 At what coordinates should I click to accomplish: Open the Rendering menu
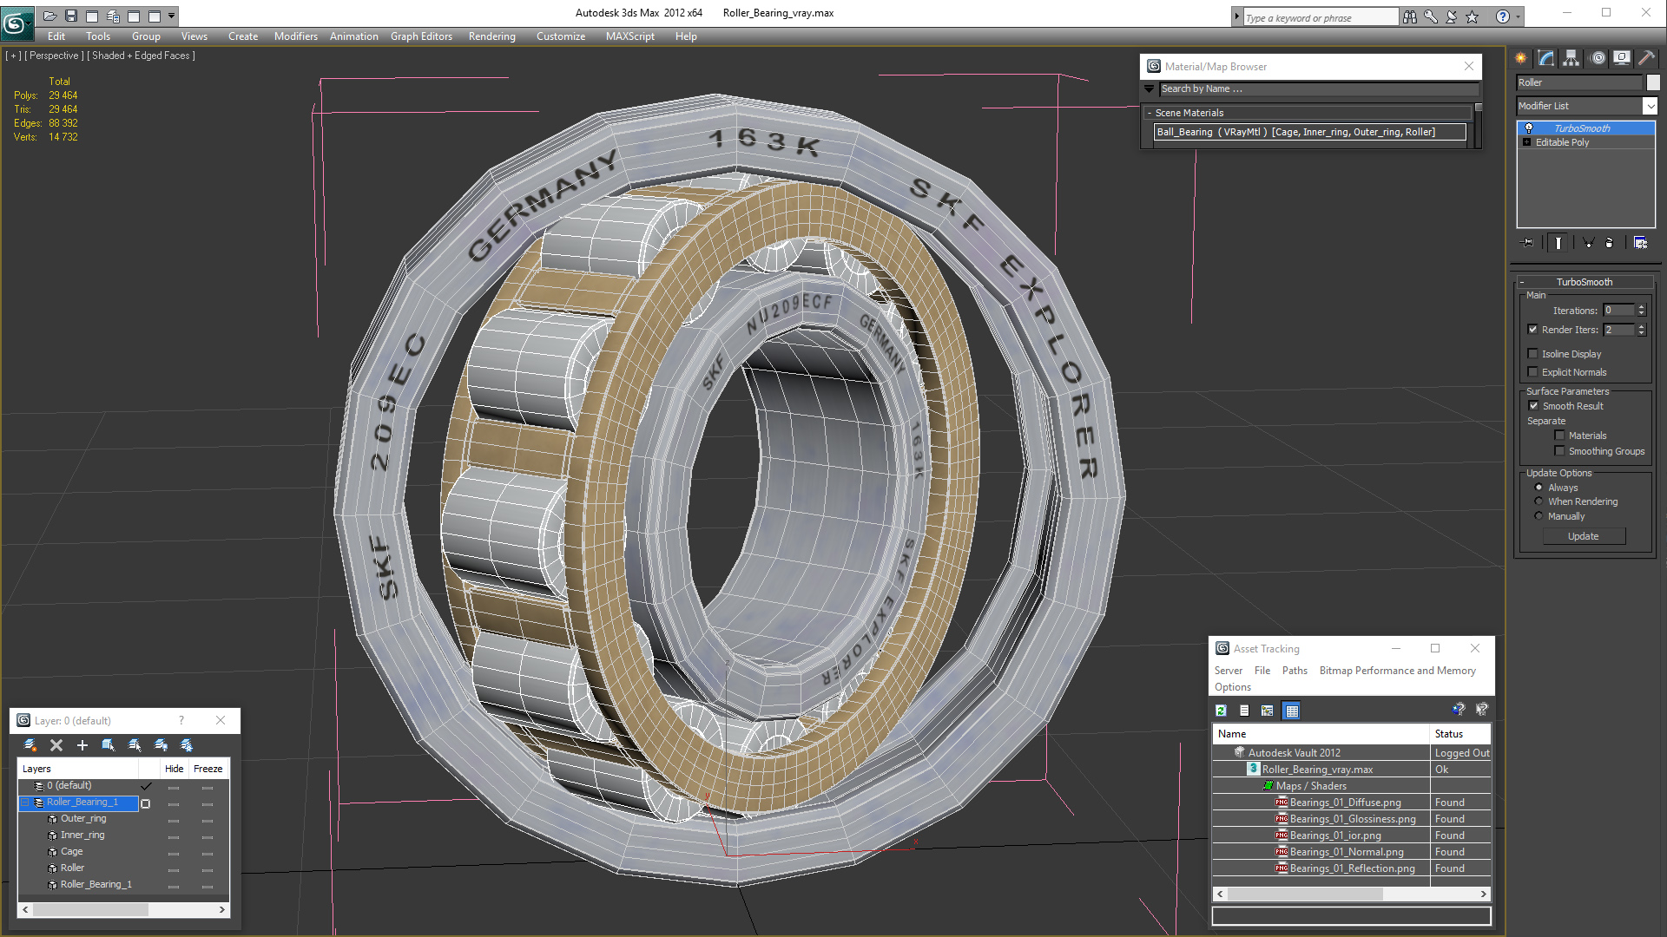(x=491, y=36)
